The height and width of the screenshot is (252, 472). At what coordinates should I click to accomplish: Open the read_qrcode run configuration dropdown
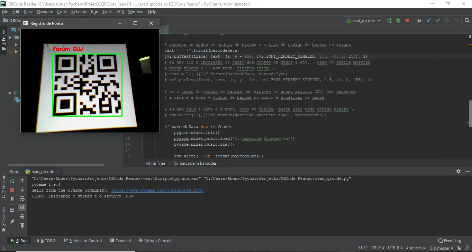[363, 21]
